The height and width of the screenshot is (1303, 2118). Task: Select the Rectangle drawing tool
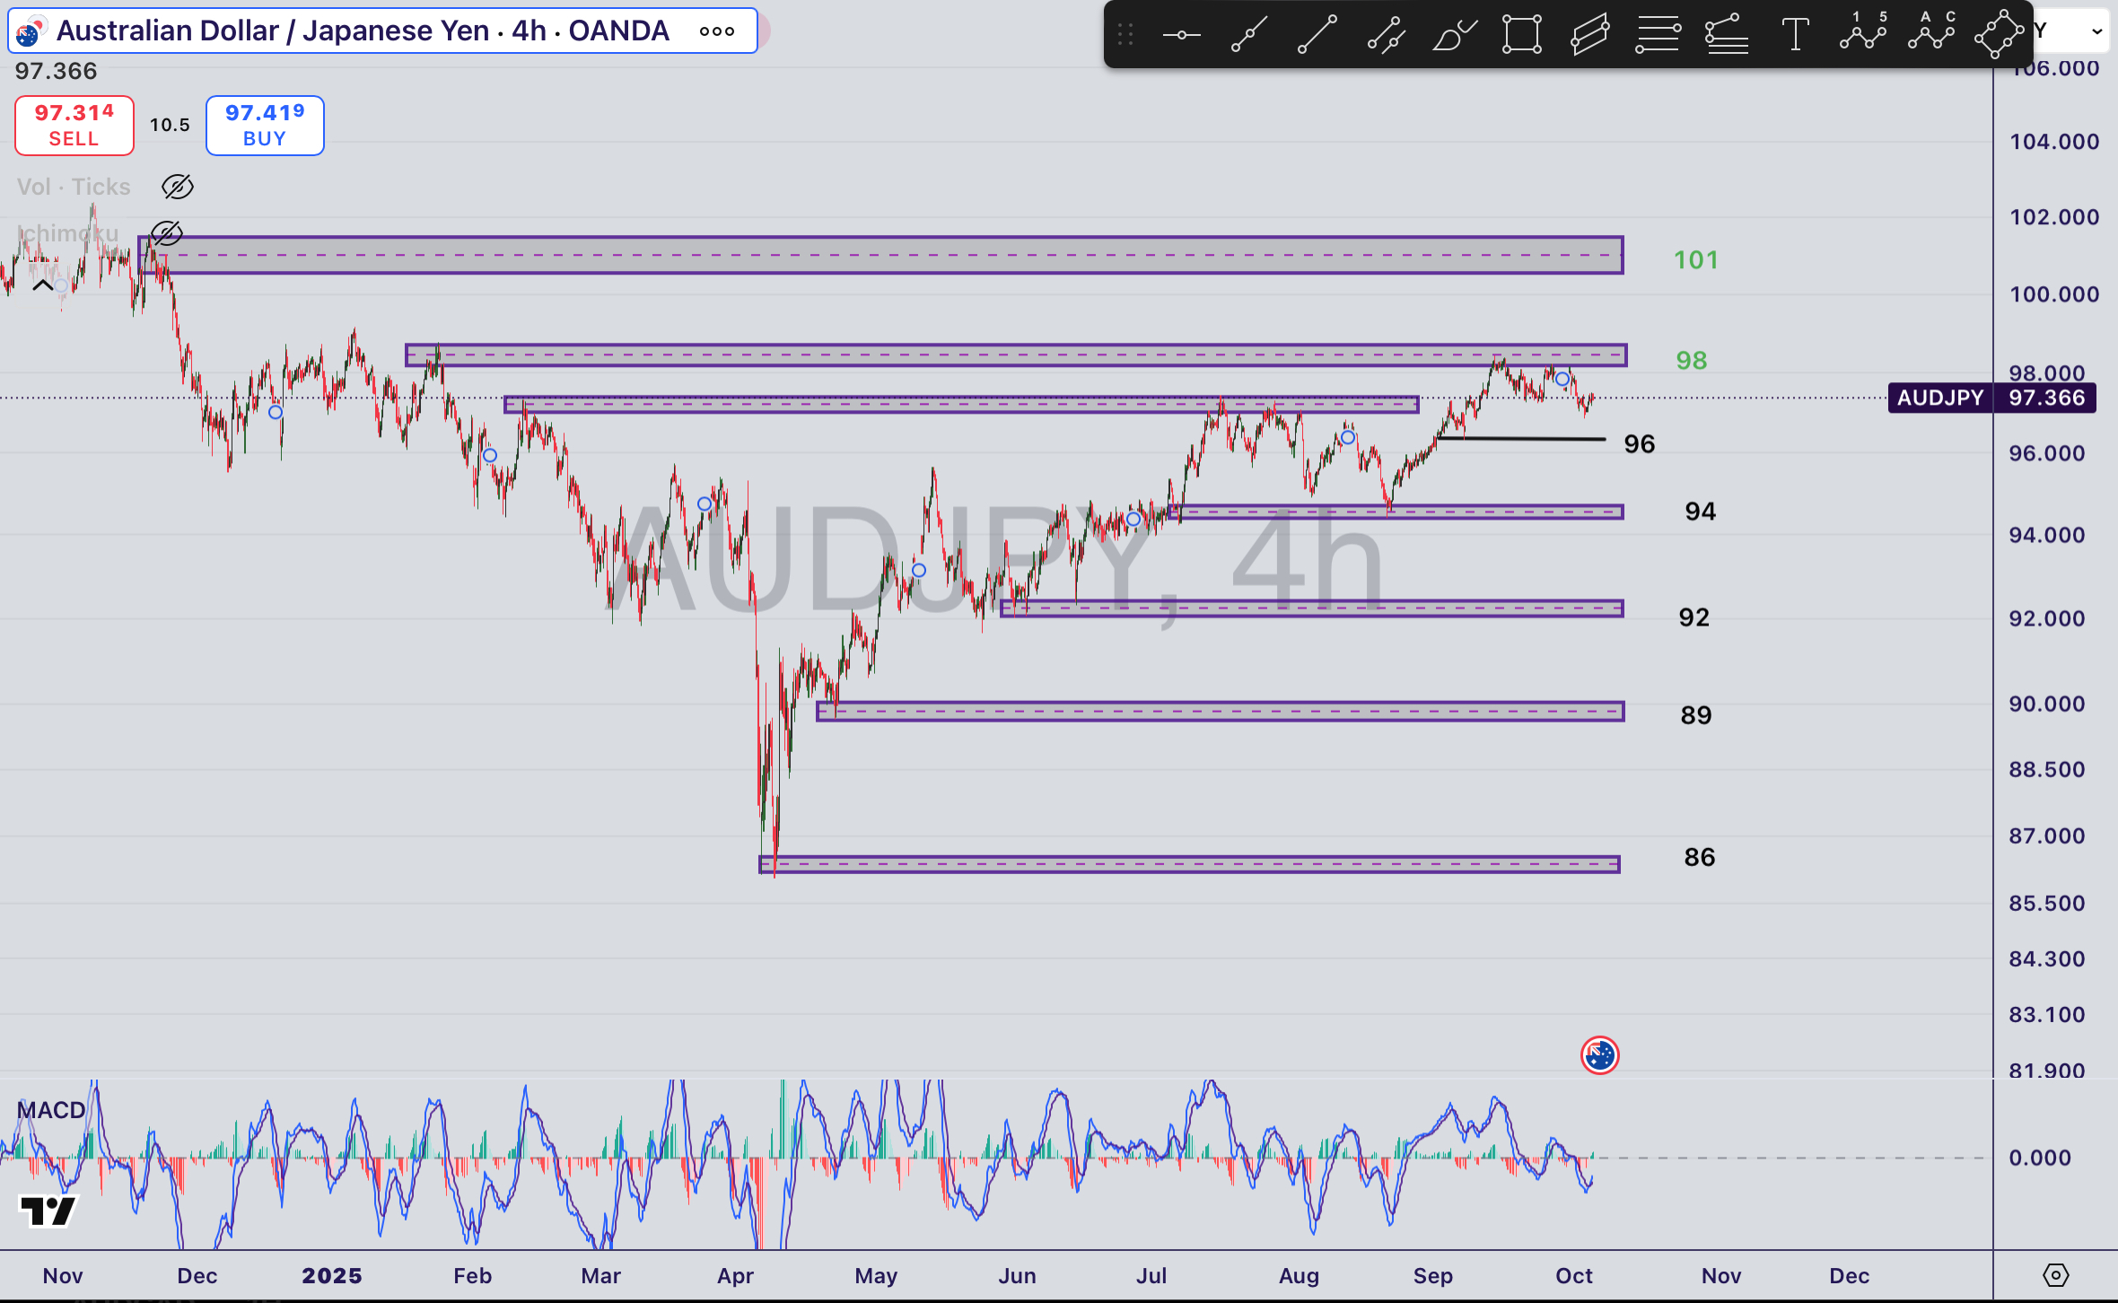pos(1522,32)
